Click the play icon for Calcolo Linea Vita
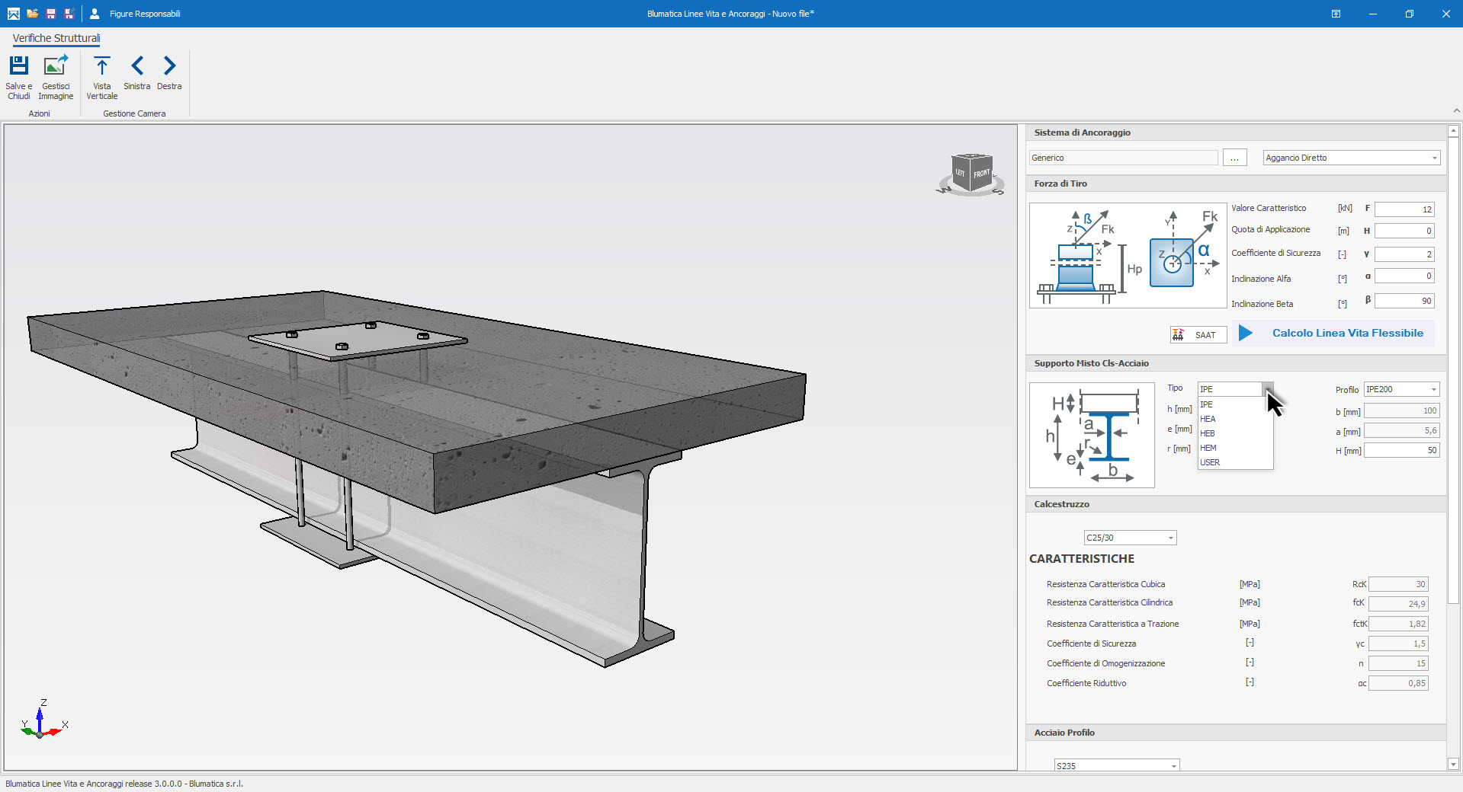 (x=1245, y=333)
